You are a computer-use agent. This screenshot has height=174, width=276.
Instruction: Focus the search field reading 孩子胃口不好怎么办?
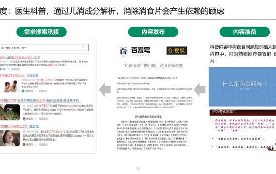pyautogui.click(x=44, y=48)
